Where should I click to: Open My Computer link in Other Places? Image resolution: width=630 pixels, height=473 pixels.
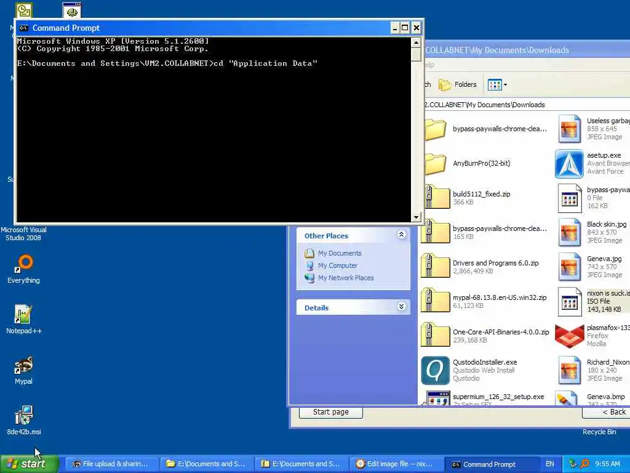tap(338, 265)
